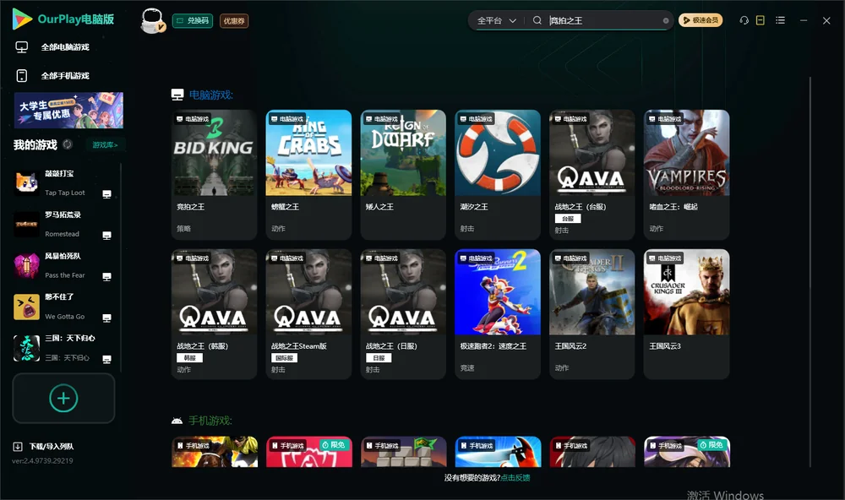Click the OurPlay logo icon

22,19
